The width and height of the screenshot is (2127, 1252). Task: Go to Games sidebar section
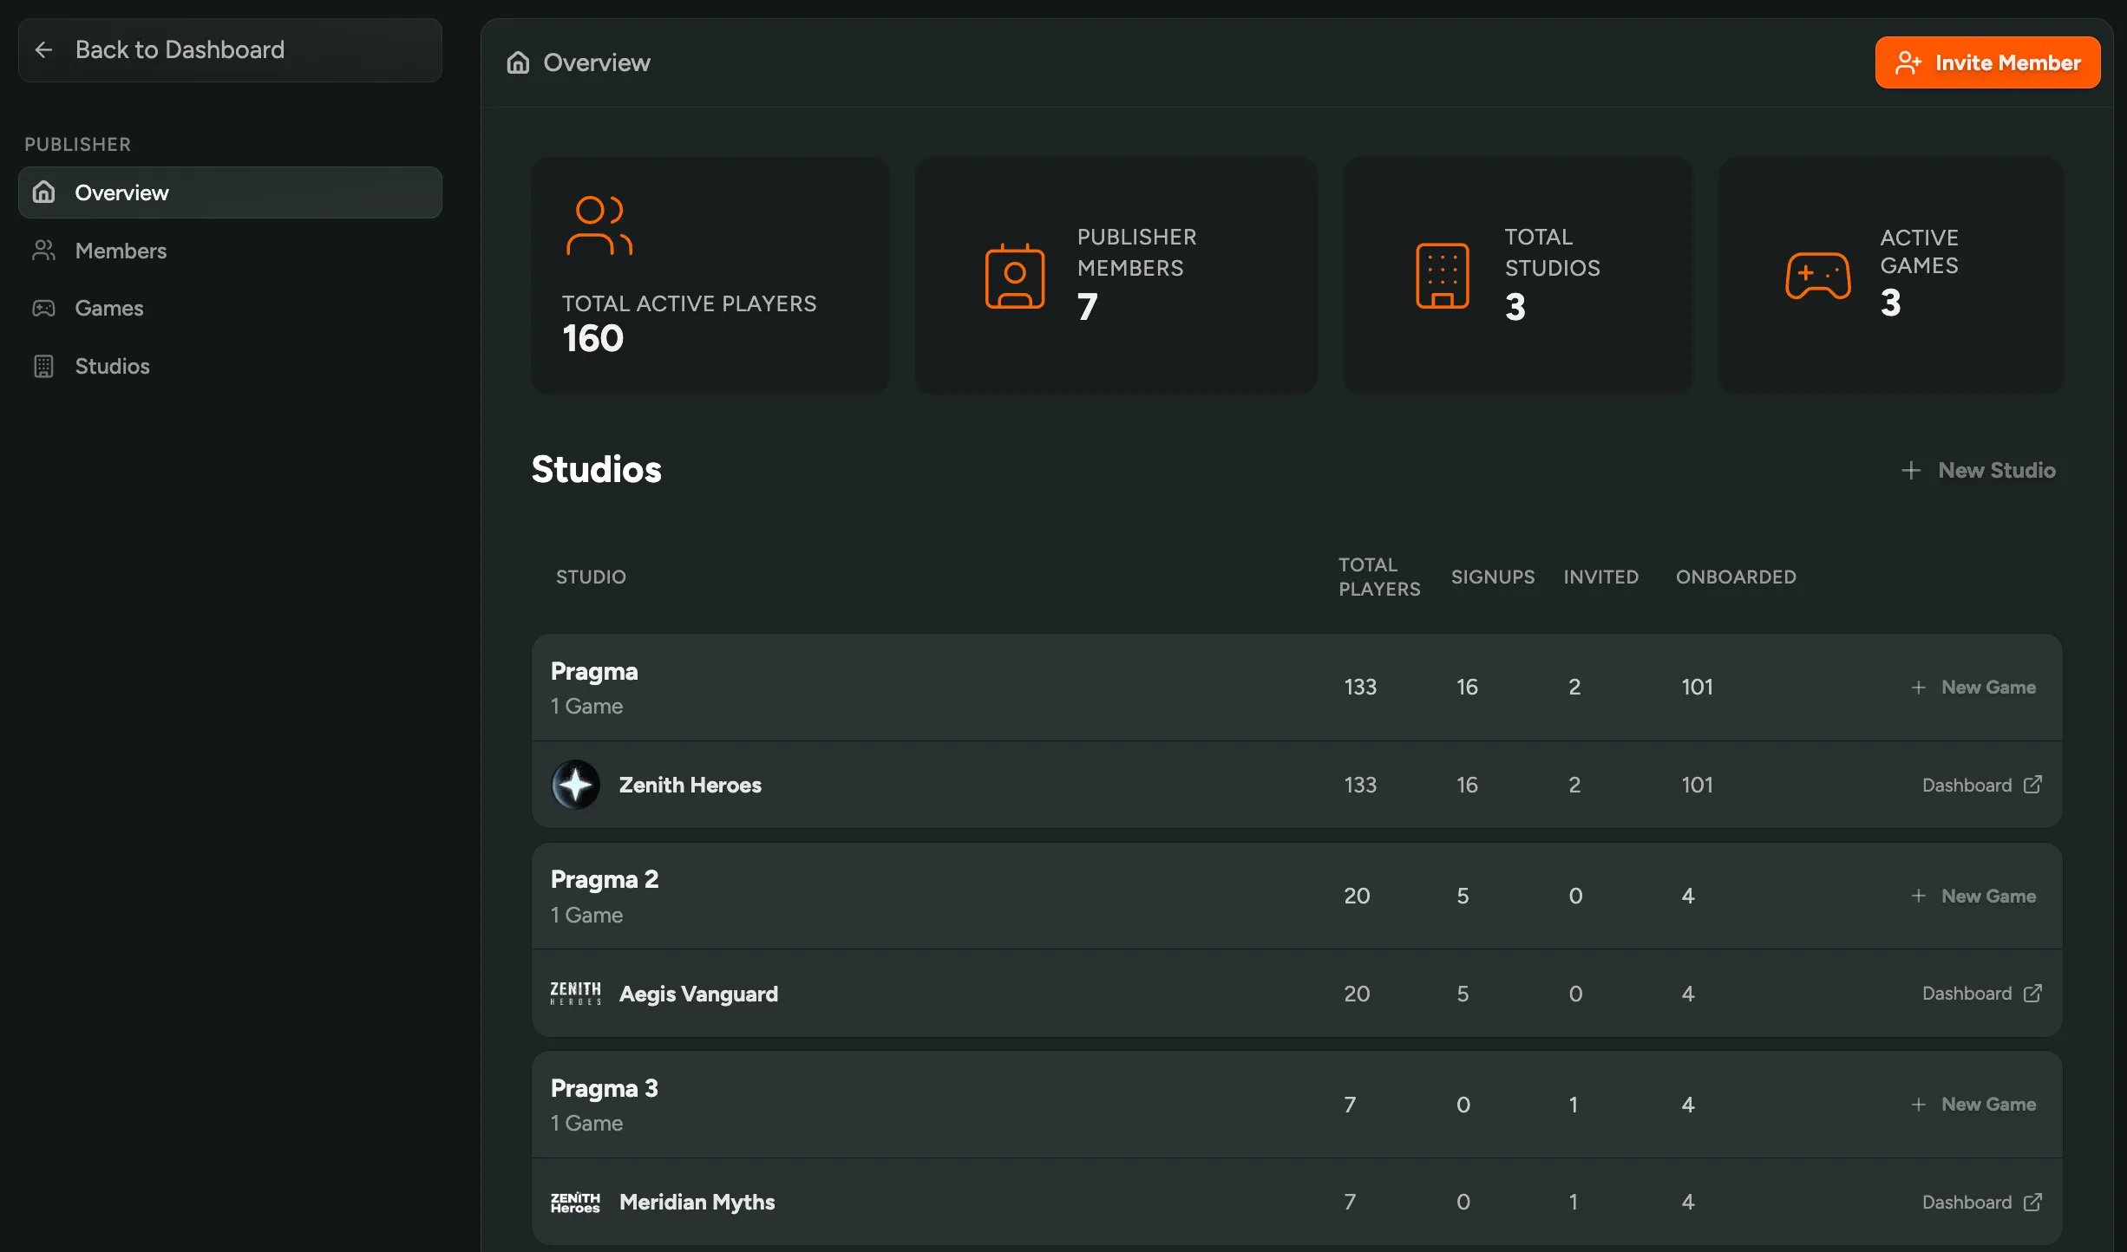tap(108, 308)
